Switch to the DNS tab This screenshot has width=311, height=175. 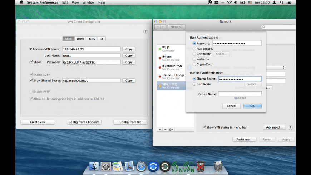pyautogui.click(x=92, y=39)
